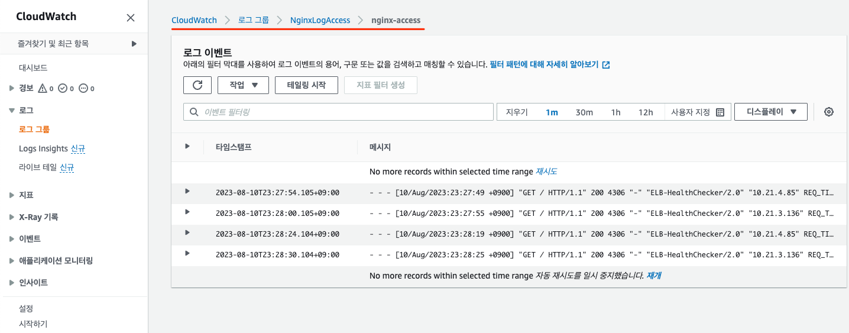This screenshot has height=333, width=849.
Task: Open 로그 그룹 in the sidebar
Action: 34,129
